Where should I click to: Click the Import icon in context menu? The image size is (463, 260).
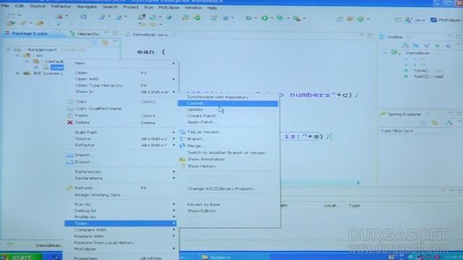pos(69,155)
